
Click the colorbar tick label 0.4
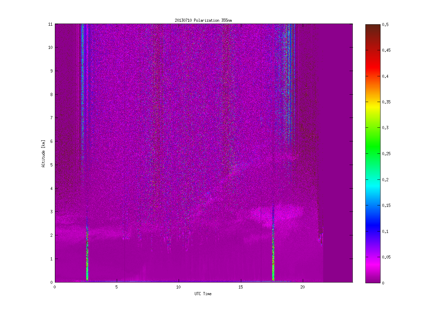[x=385, y=76]
